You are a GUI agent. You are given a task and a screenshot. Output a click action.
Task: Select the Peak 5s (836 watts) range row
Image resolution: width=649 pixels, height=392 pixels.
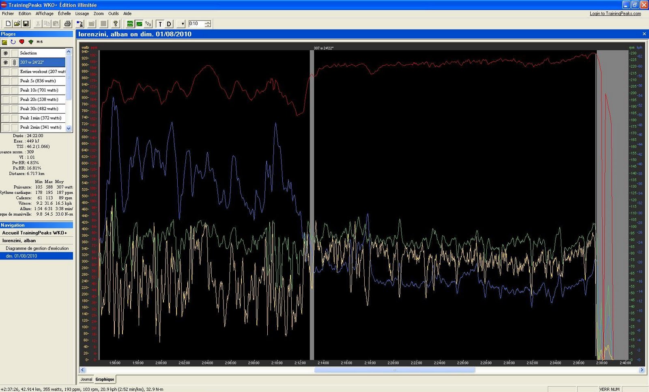point(42,81)
